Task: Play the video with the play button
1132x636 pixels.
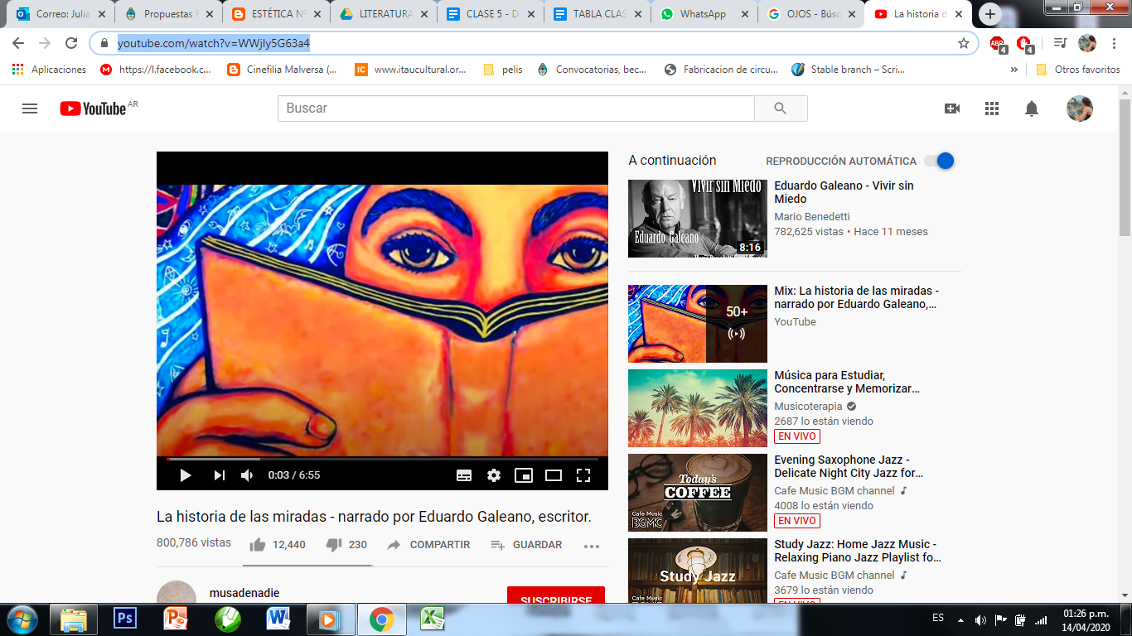Action: 186,475
